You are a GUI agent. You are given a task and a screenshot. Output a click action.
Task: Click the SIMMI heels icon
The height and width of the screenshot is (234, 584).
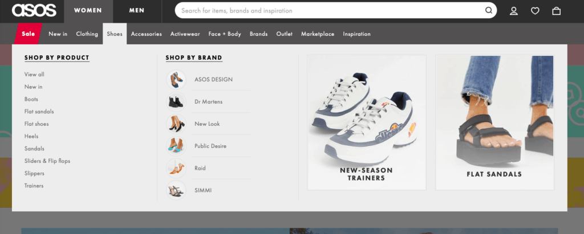coord(176,190)
